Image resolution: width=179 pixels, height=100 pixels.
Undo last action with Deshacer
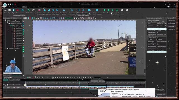pyautogui.click(x=29, y=10)
